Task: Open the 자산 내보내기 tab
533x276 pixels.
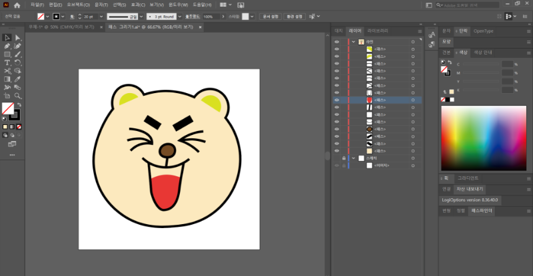Action: pos(470,189)
